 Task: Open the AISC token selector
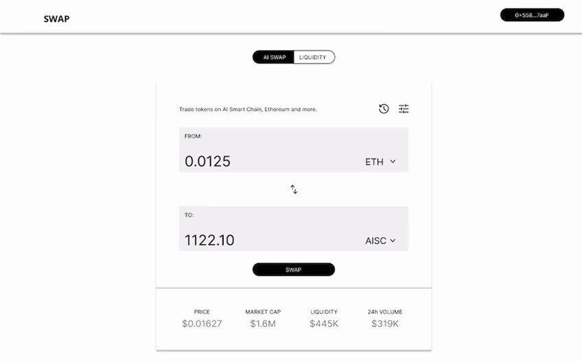(x=380, y=241)
